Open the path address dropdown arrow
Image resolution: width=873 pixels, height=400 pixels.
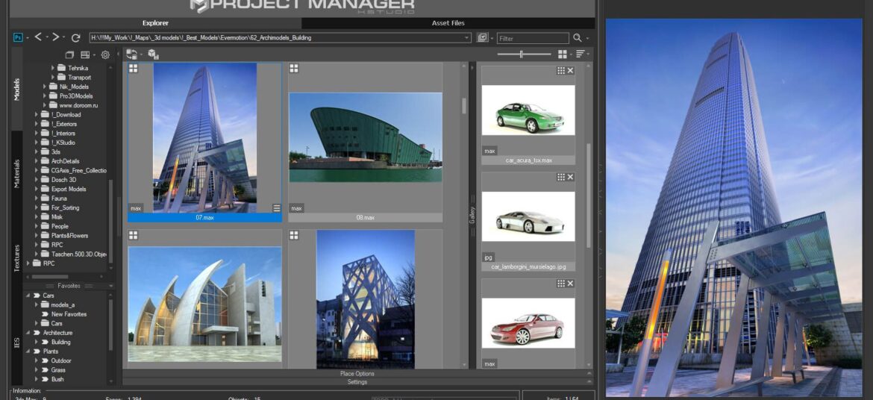click(x=466, y=38)
